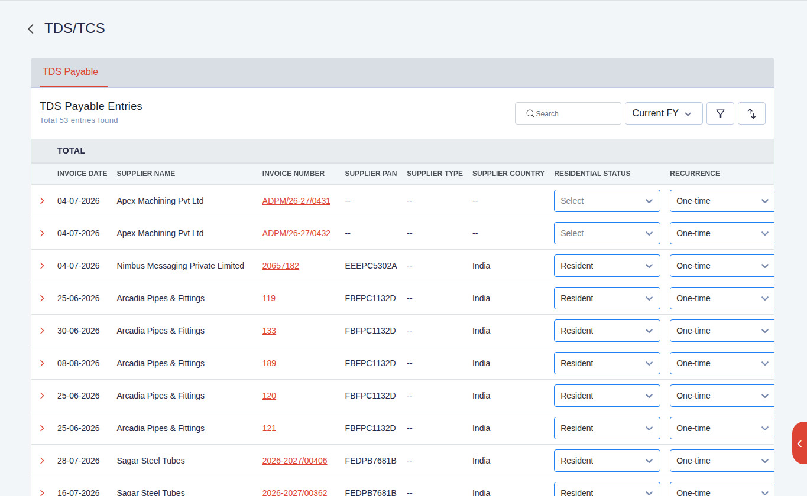Open invoice link 121
The image size is (807, 496).
pos(269,428)
